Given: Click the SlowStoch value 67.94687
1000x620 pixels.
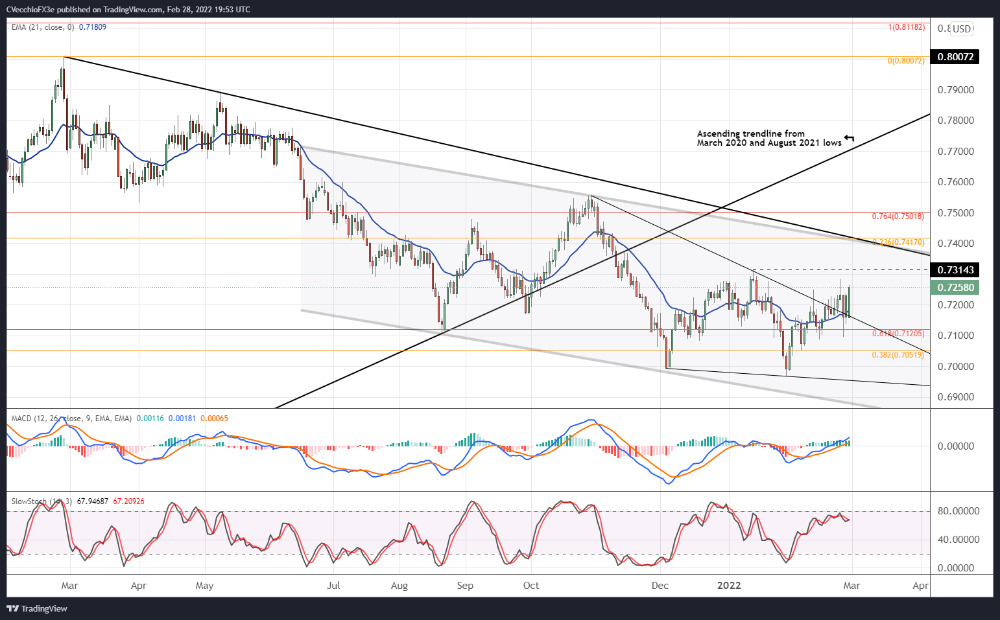Looking at the screenshot, I should 93,501.
